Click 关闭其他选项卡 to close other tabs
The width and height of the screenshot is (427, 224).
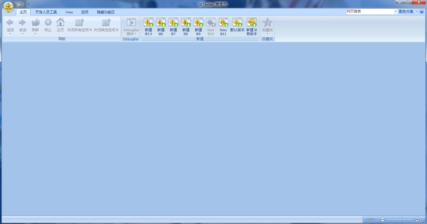pyautogui.click(x=106, y=25)
